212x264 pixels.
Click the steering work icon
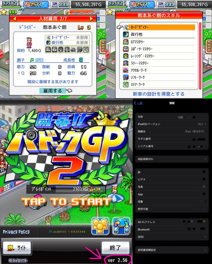pos(126,84)
